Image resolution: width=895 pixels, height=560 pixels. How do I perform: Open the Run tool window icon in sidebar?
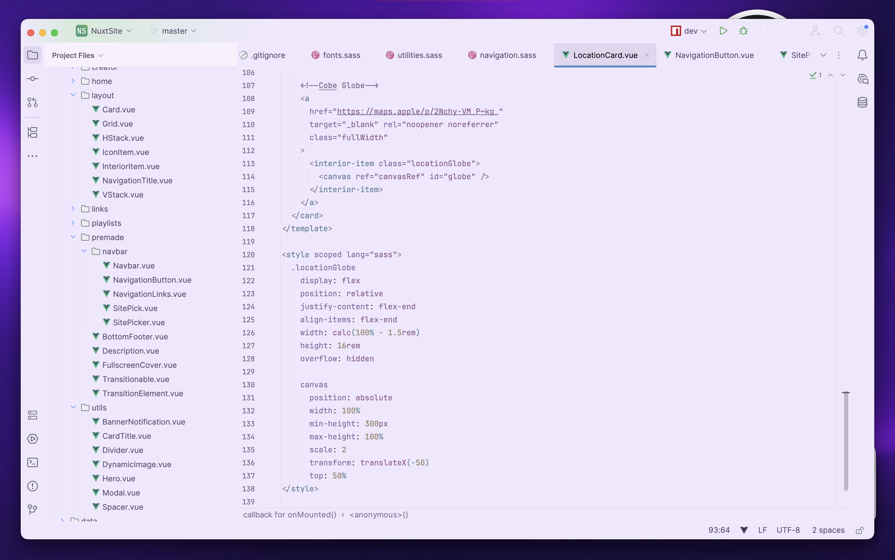pos(33,439)
